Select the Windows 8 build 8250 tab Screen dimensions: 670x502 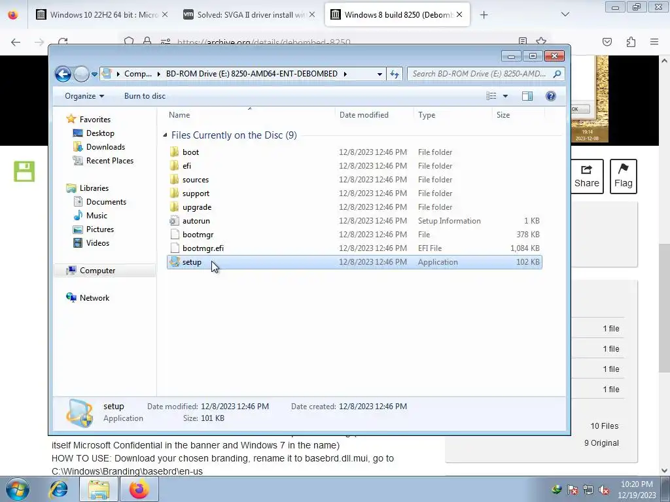point(397,15)
